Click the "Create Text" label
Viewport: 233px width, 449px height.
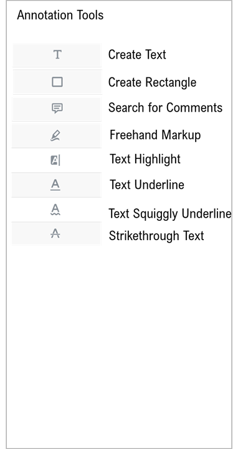137,54
